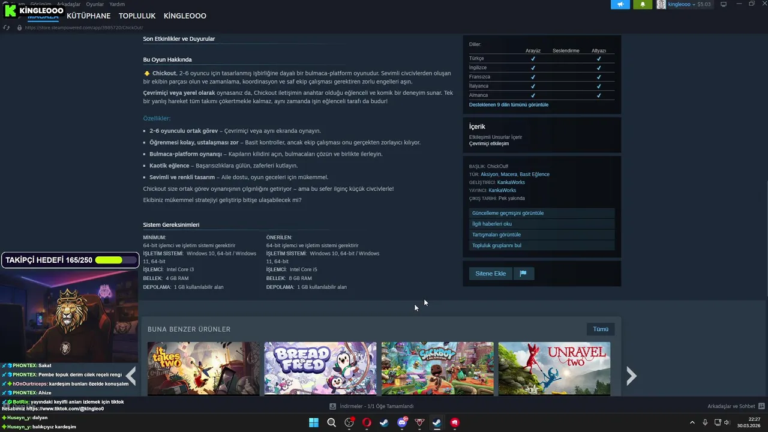Screen dimensions: 768x432
Task: Click the flag report button
Action: coord(523,274)
